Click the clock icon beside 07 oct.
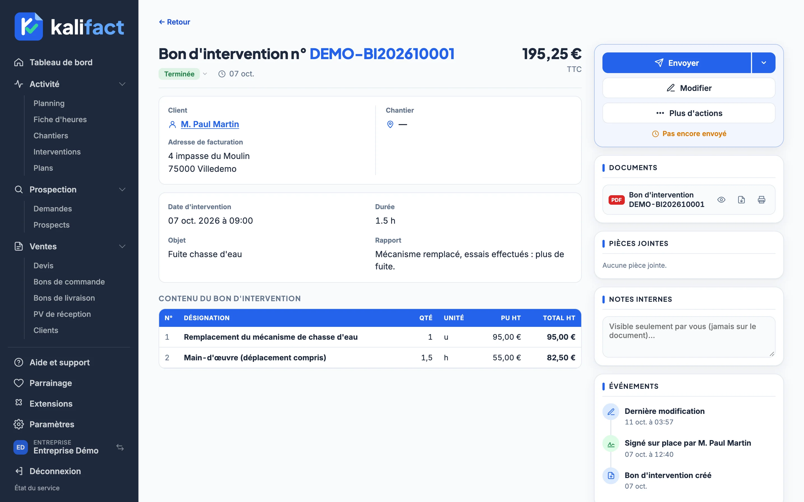Viewport: 804px width, 502px height. (x=222, y=74)
